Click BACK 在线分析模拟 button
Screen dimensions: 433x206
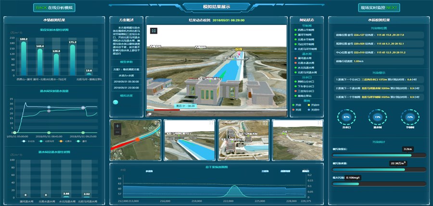point(54,8)
